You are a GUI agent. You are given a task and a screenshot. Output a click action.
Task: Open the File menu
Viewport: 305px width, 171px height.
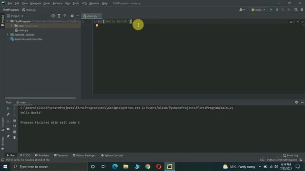pos(10,3)
